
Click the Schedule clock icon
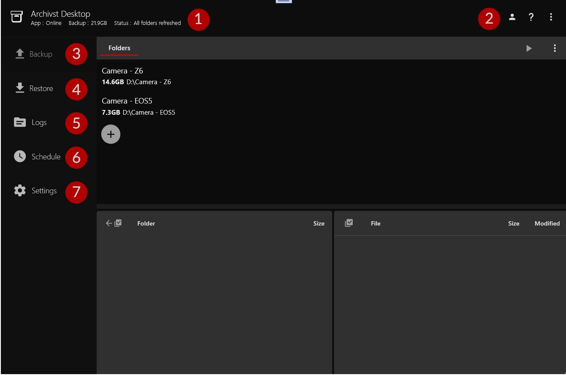pyautogui.click(x=20, y=156)
